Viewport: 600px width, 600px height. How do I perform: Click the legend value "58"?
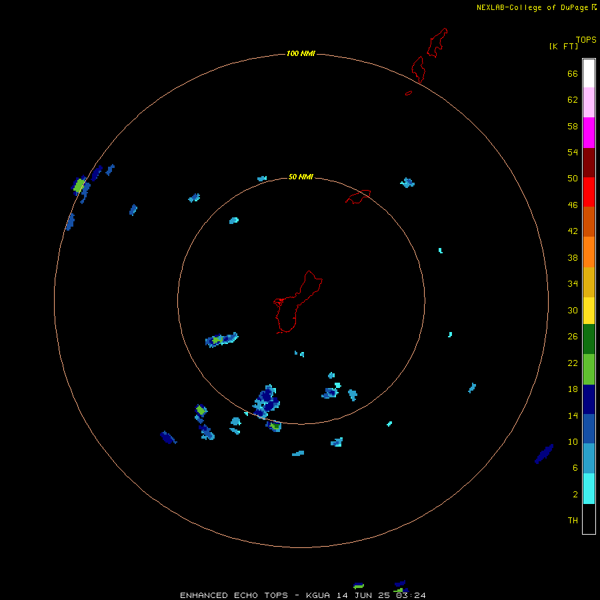(x=573, y=126)
